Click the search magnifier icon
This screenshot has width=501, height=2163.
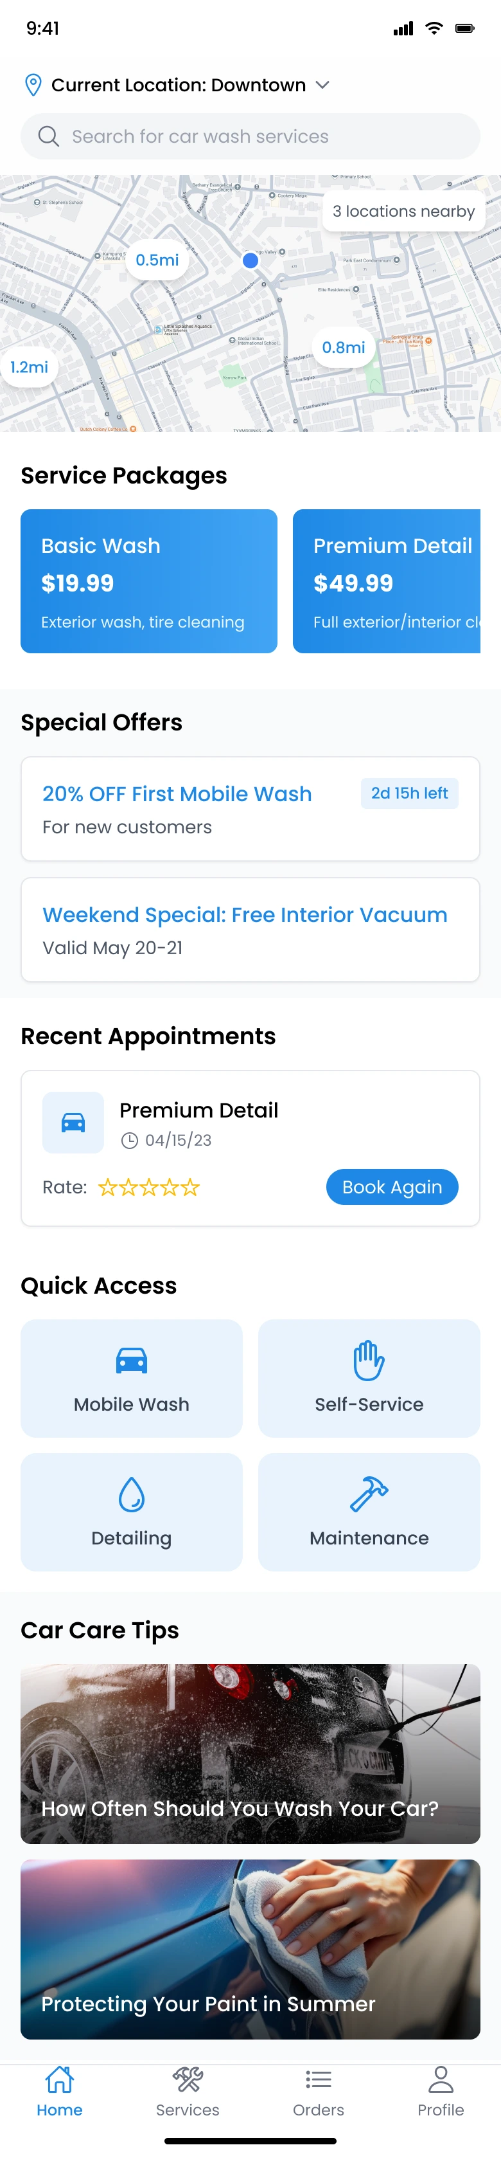tap(49, 136)
